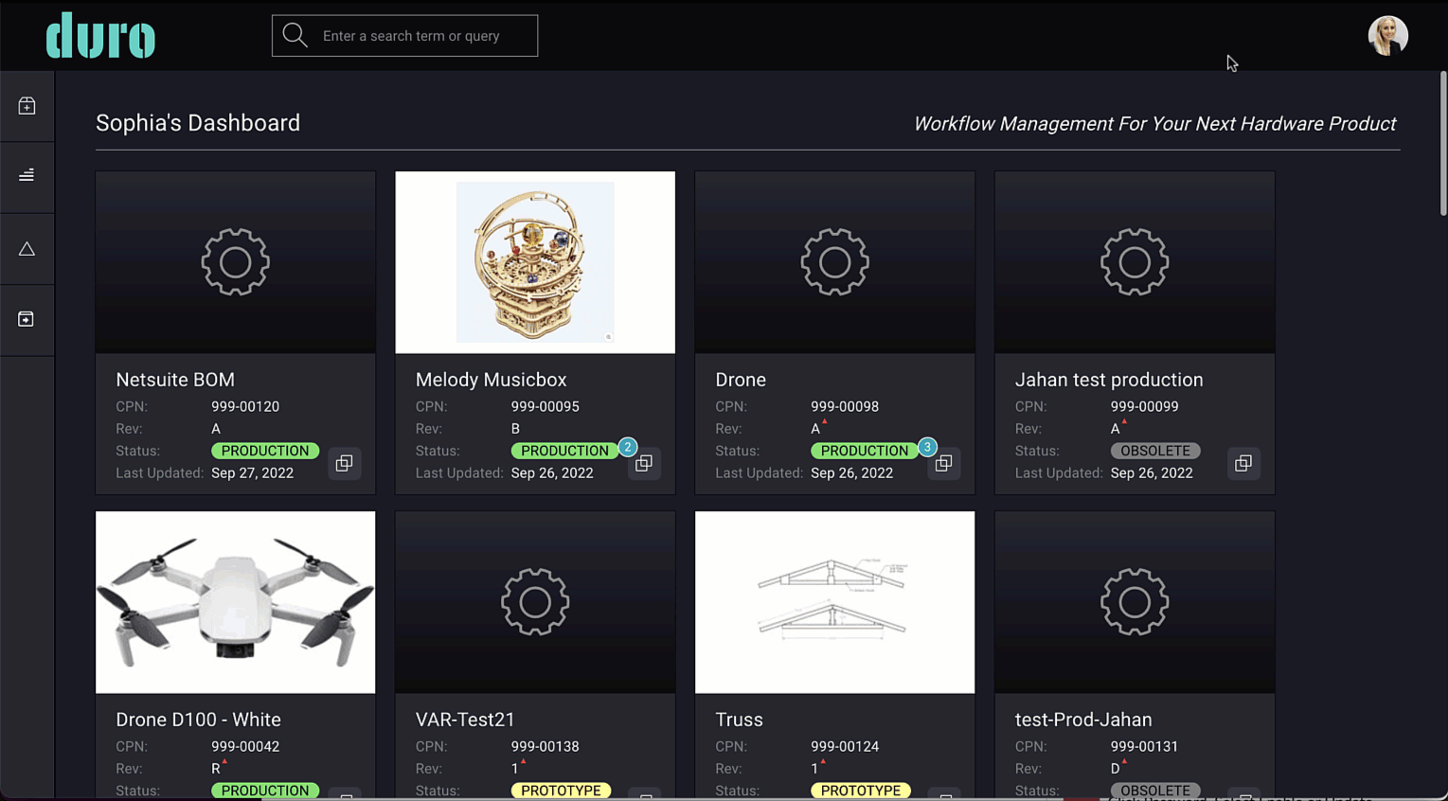Click the duplicate icon on Melody Musicbox card
Image resolution: width=1448 pixels, height=801 pixels.
click(644, 463)
